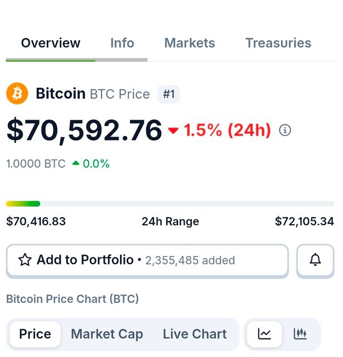Select the Market Cap chart toggle

tap(107, 334)
